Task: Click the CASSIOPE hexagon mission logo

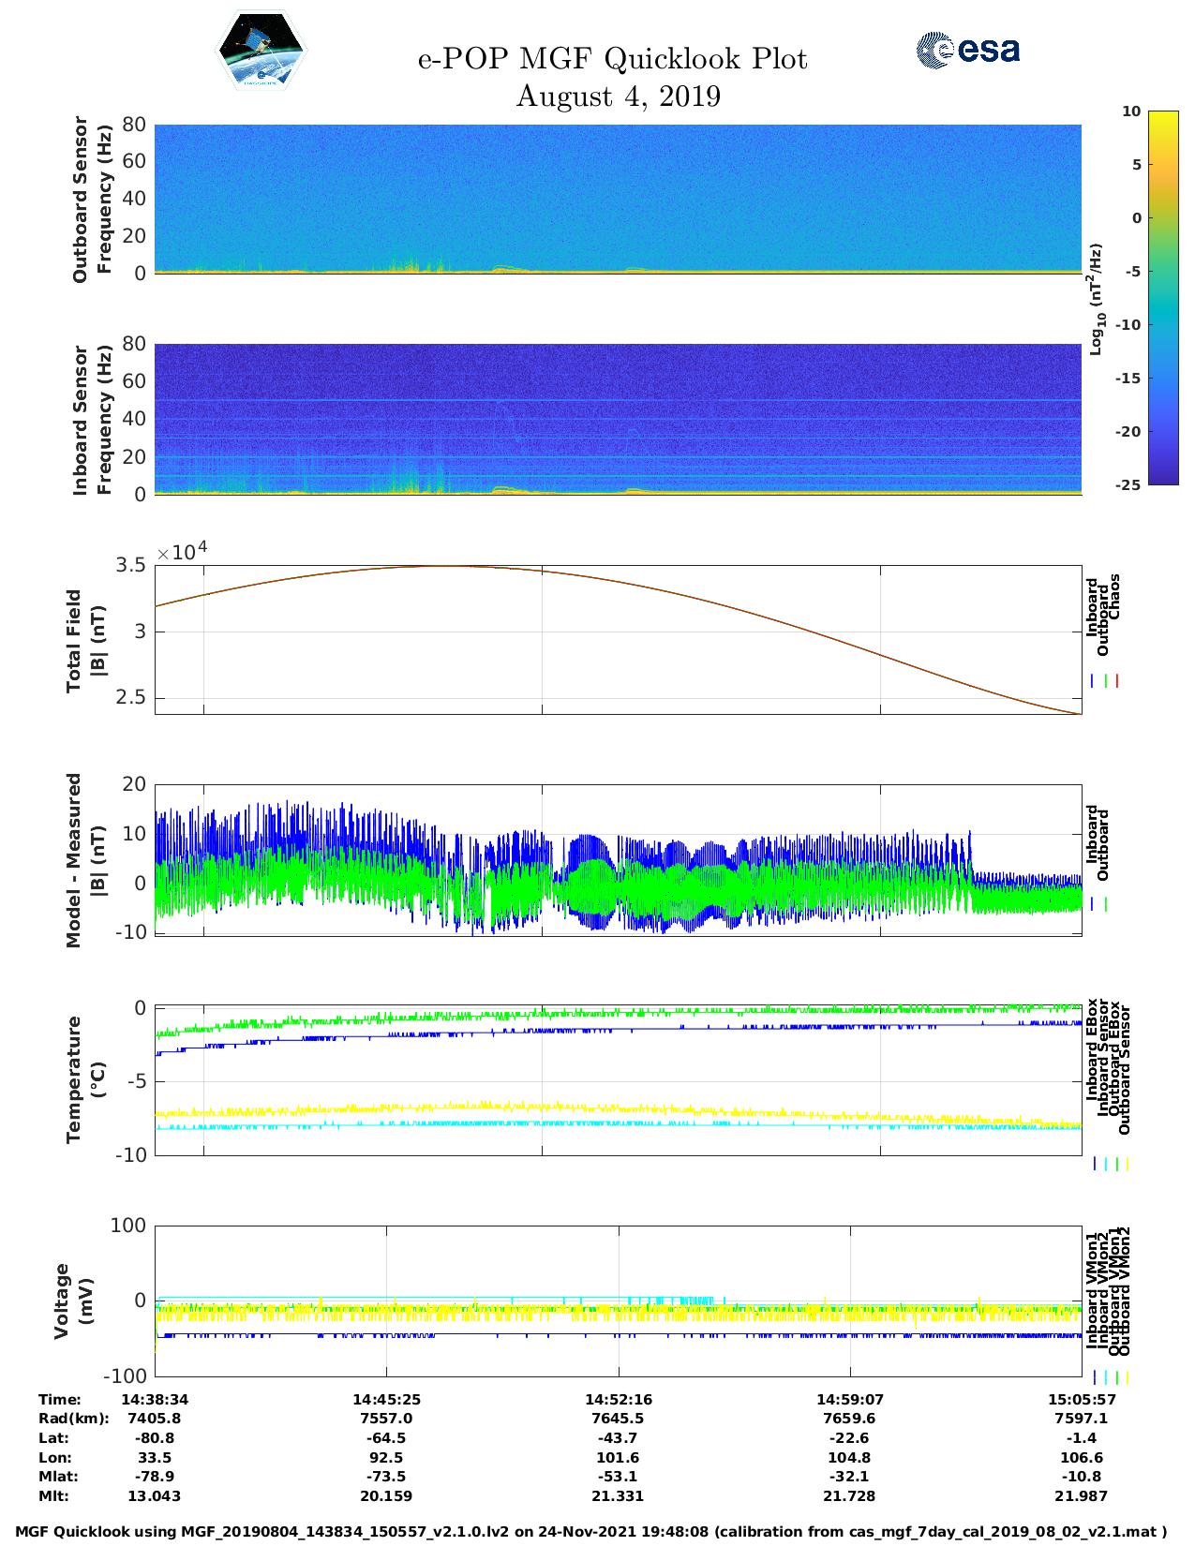Action: tap(261, 52)
